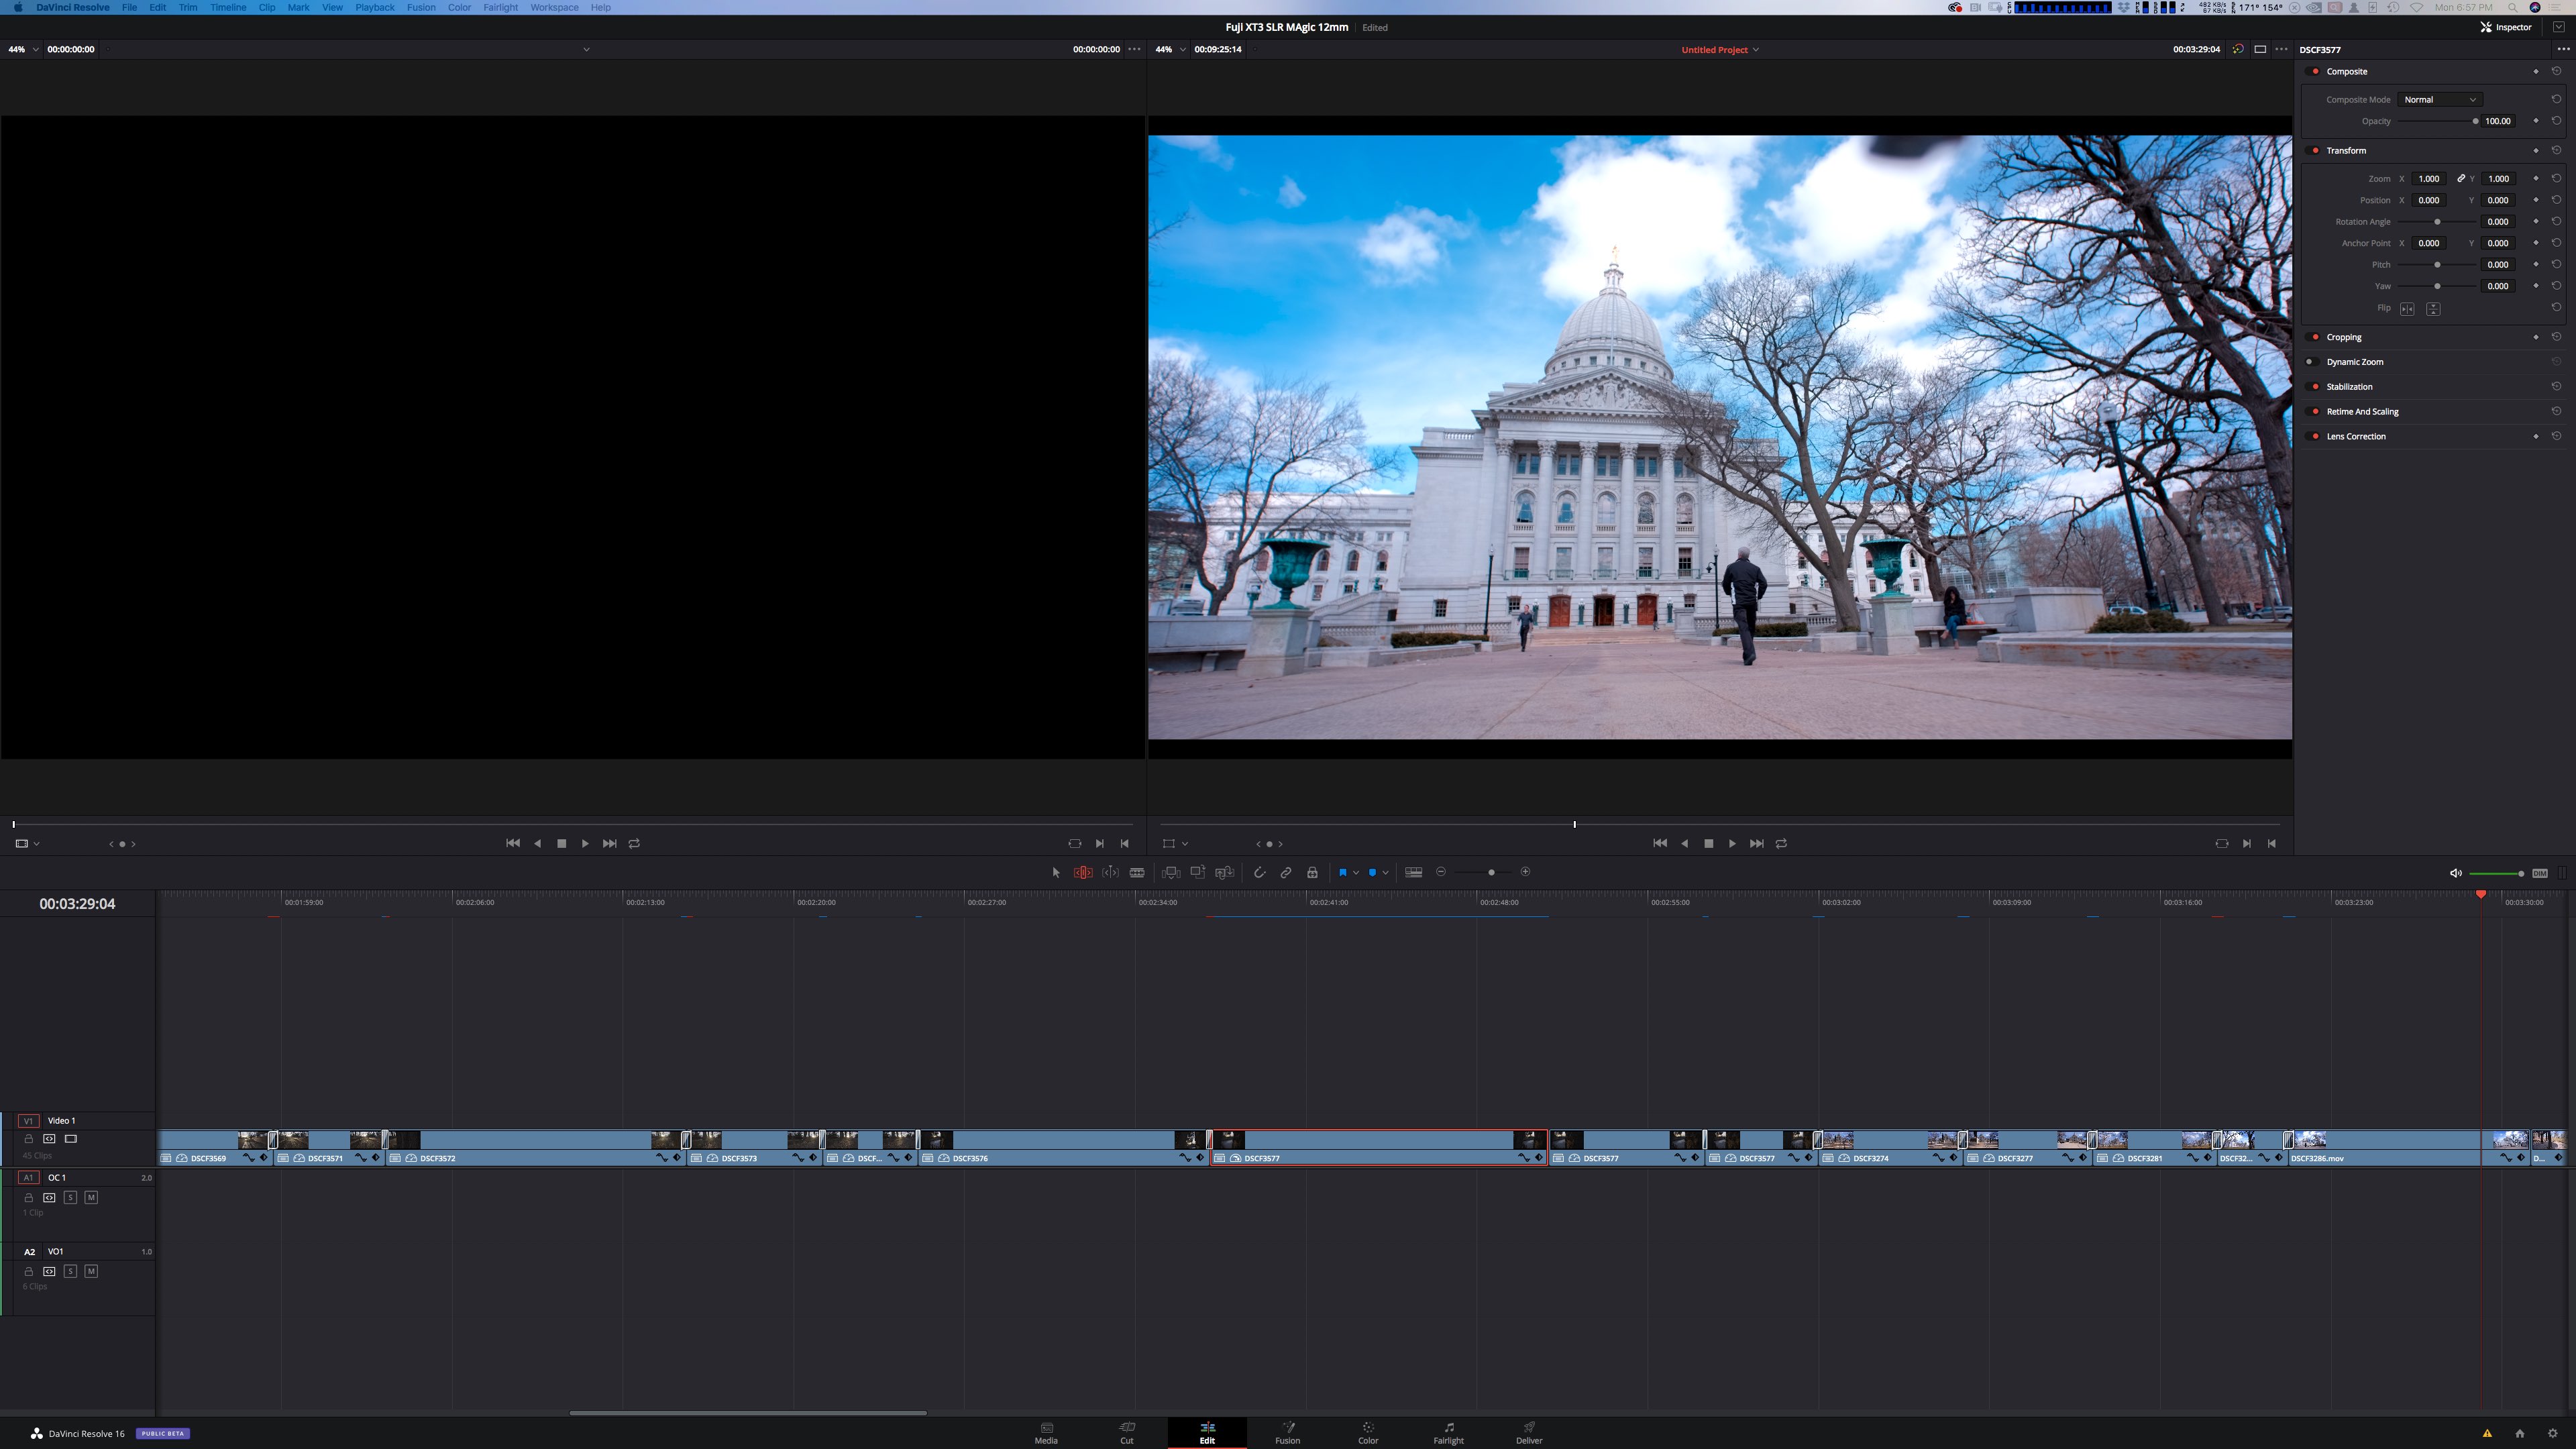
Task: Toggle Auto Track Selector on Video 1
Action: [x=49, y=1138]
